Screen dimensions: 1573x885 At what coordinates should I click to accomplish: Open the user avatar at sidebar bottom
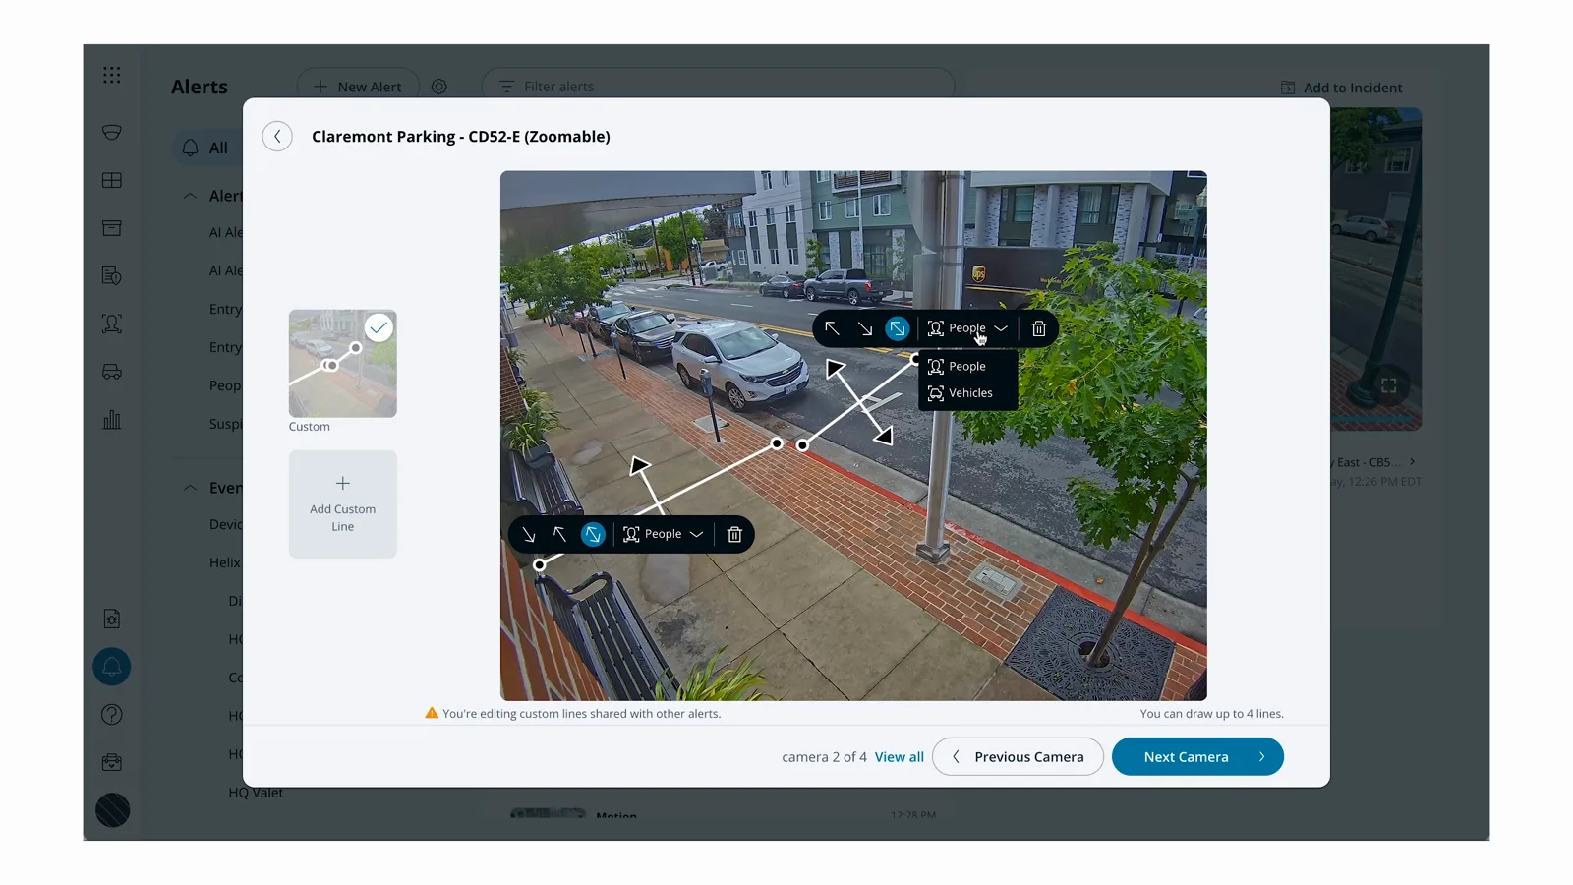coord(112,810)
